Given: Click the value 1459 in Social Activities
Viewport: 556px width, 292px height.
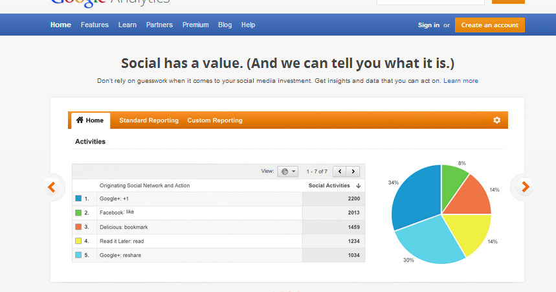Looking at the screenshot, I should tap(354, 227).
